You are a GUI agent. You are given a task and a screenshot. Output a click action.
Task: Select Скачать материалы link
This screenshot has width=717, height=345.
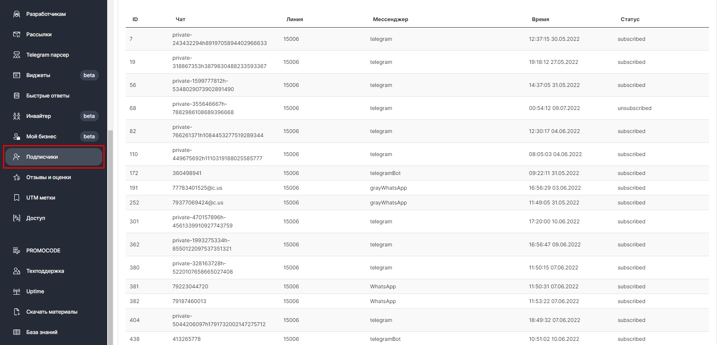(52, 312)
